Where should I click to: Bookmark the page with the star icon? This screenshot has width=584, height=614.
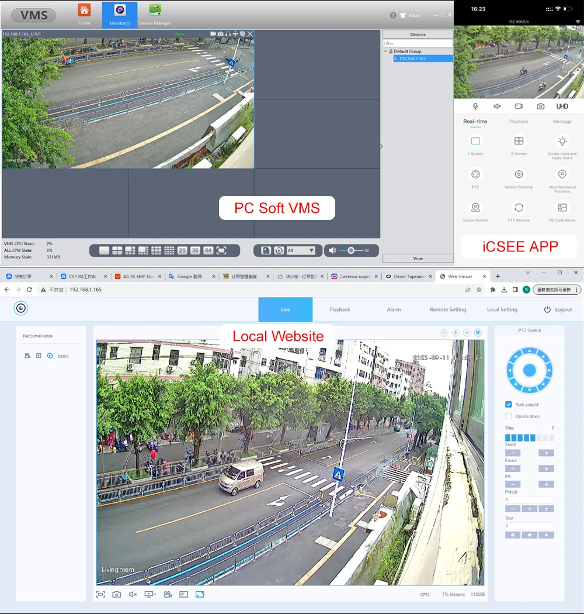point(479,290)
